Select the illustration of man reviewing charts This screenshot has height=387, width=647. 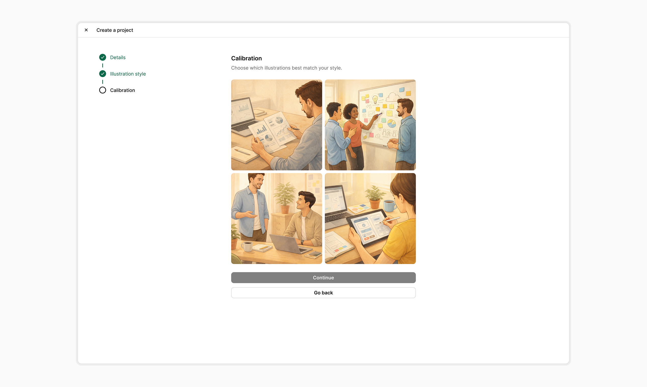click(x=276, y=125)
